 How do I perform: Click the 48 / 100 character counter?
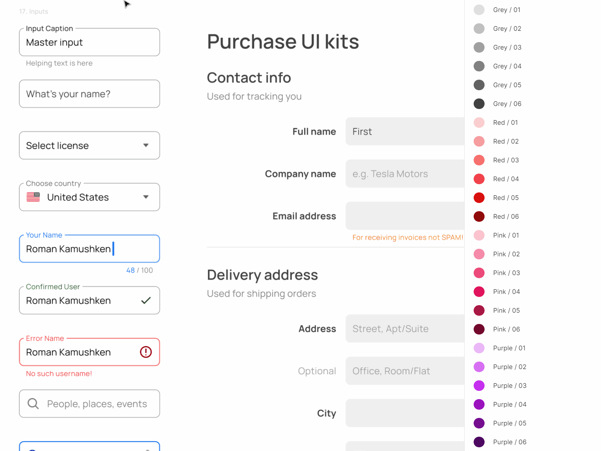[x=139, y=270]
